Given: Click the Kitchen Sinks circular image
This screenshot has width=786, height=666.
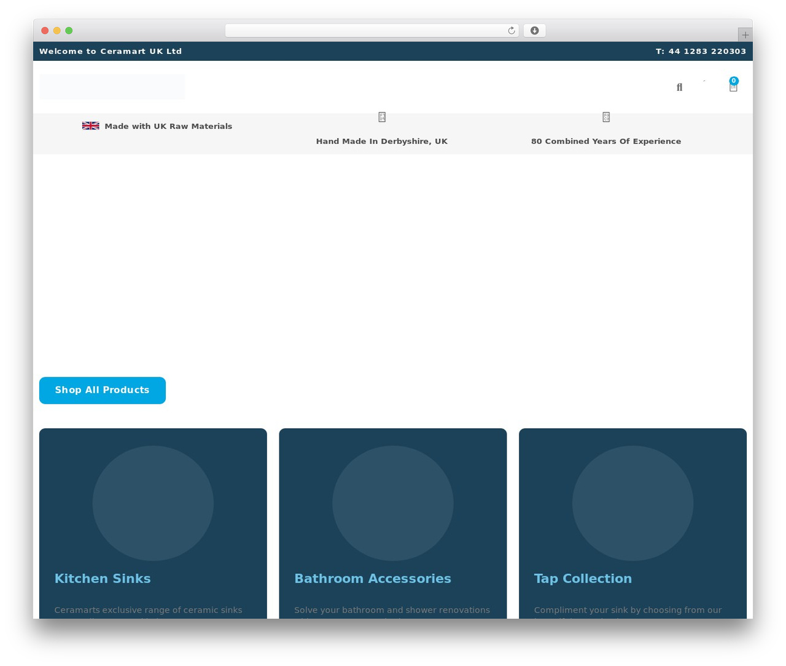Looking at the screenshot, I should (153, 503).
